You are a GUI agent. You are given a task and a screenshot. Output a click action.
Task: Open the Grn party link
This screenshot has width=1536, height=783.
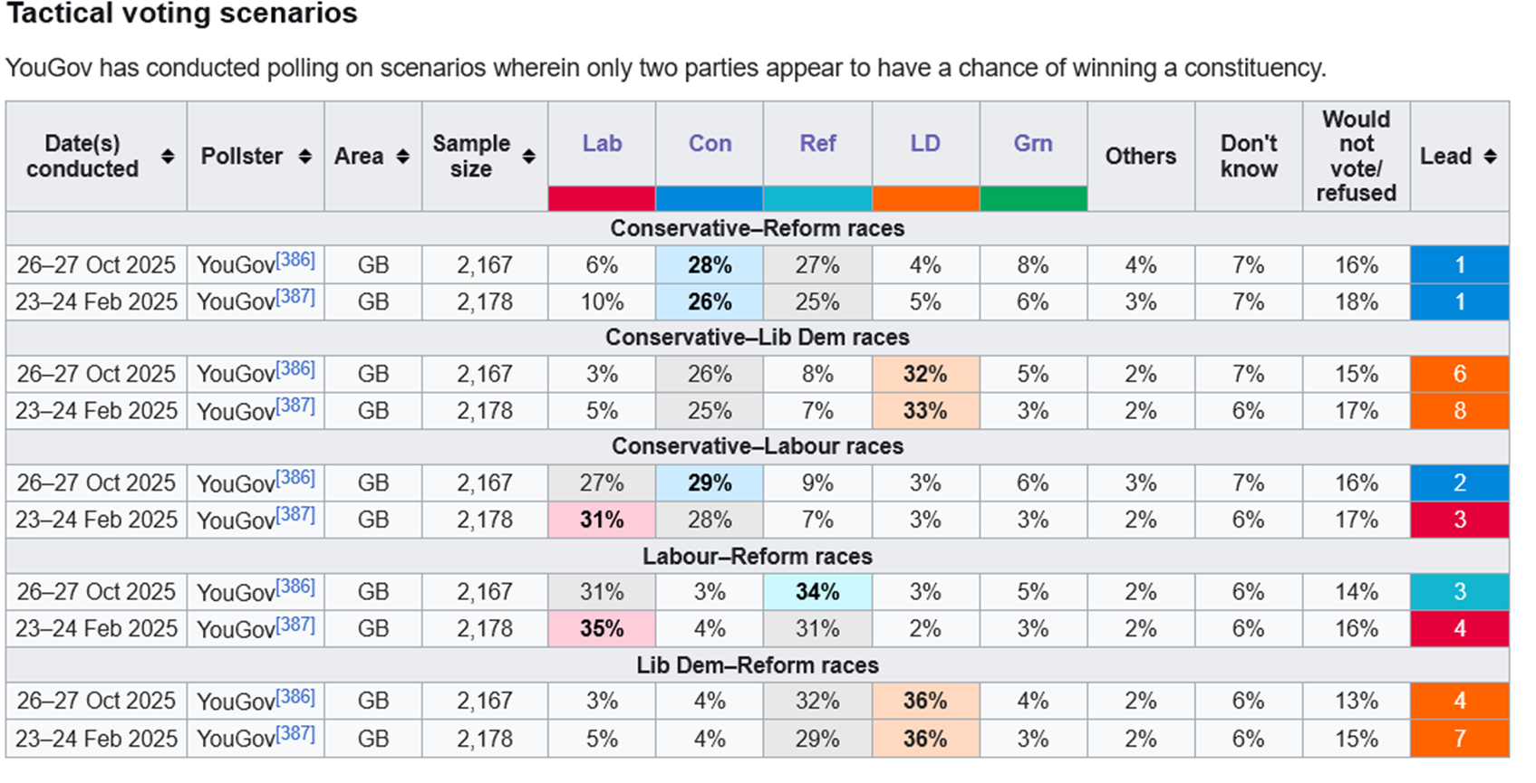point(1033,143)
